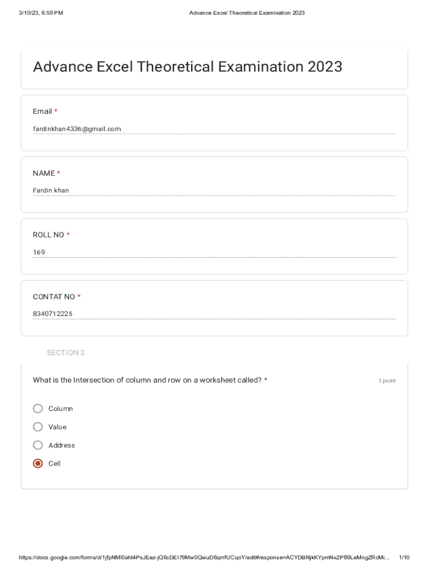Click the "3/10/23, 6:59 PM" timestamp

coord(41,13)
